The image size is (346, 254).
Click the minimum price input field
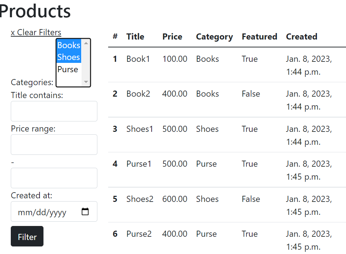[54, 144]
